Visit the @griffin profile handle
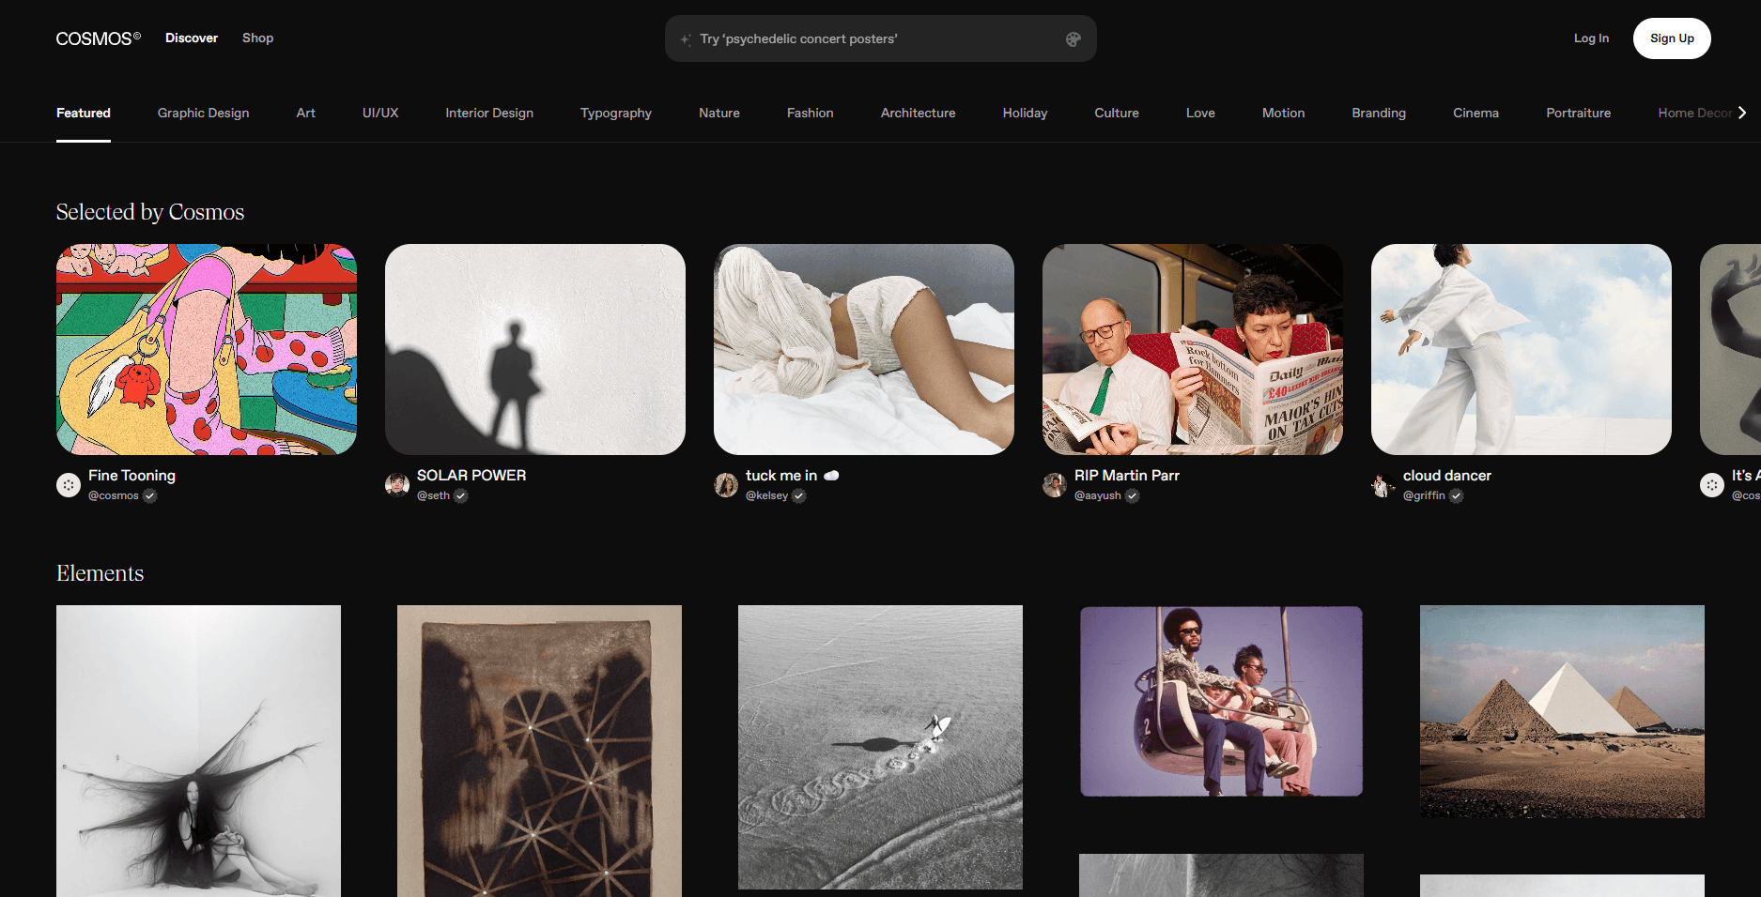 coord(1424,495)
